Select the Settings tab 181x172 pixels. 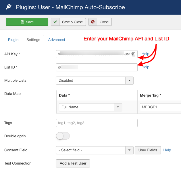click(x=33, y=40)
